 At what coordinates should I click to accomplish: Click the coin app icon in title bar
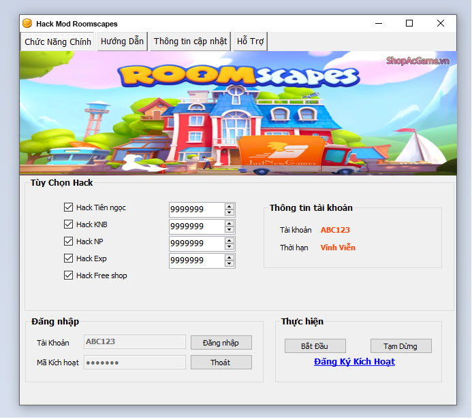pos(27,23)
